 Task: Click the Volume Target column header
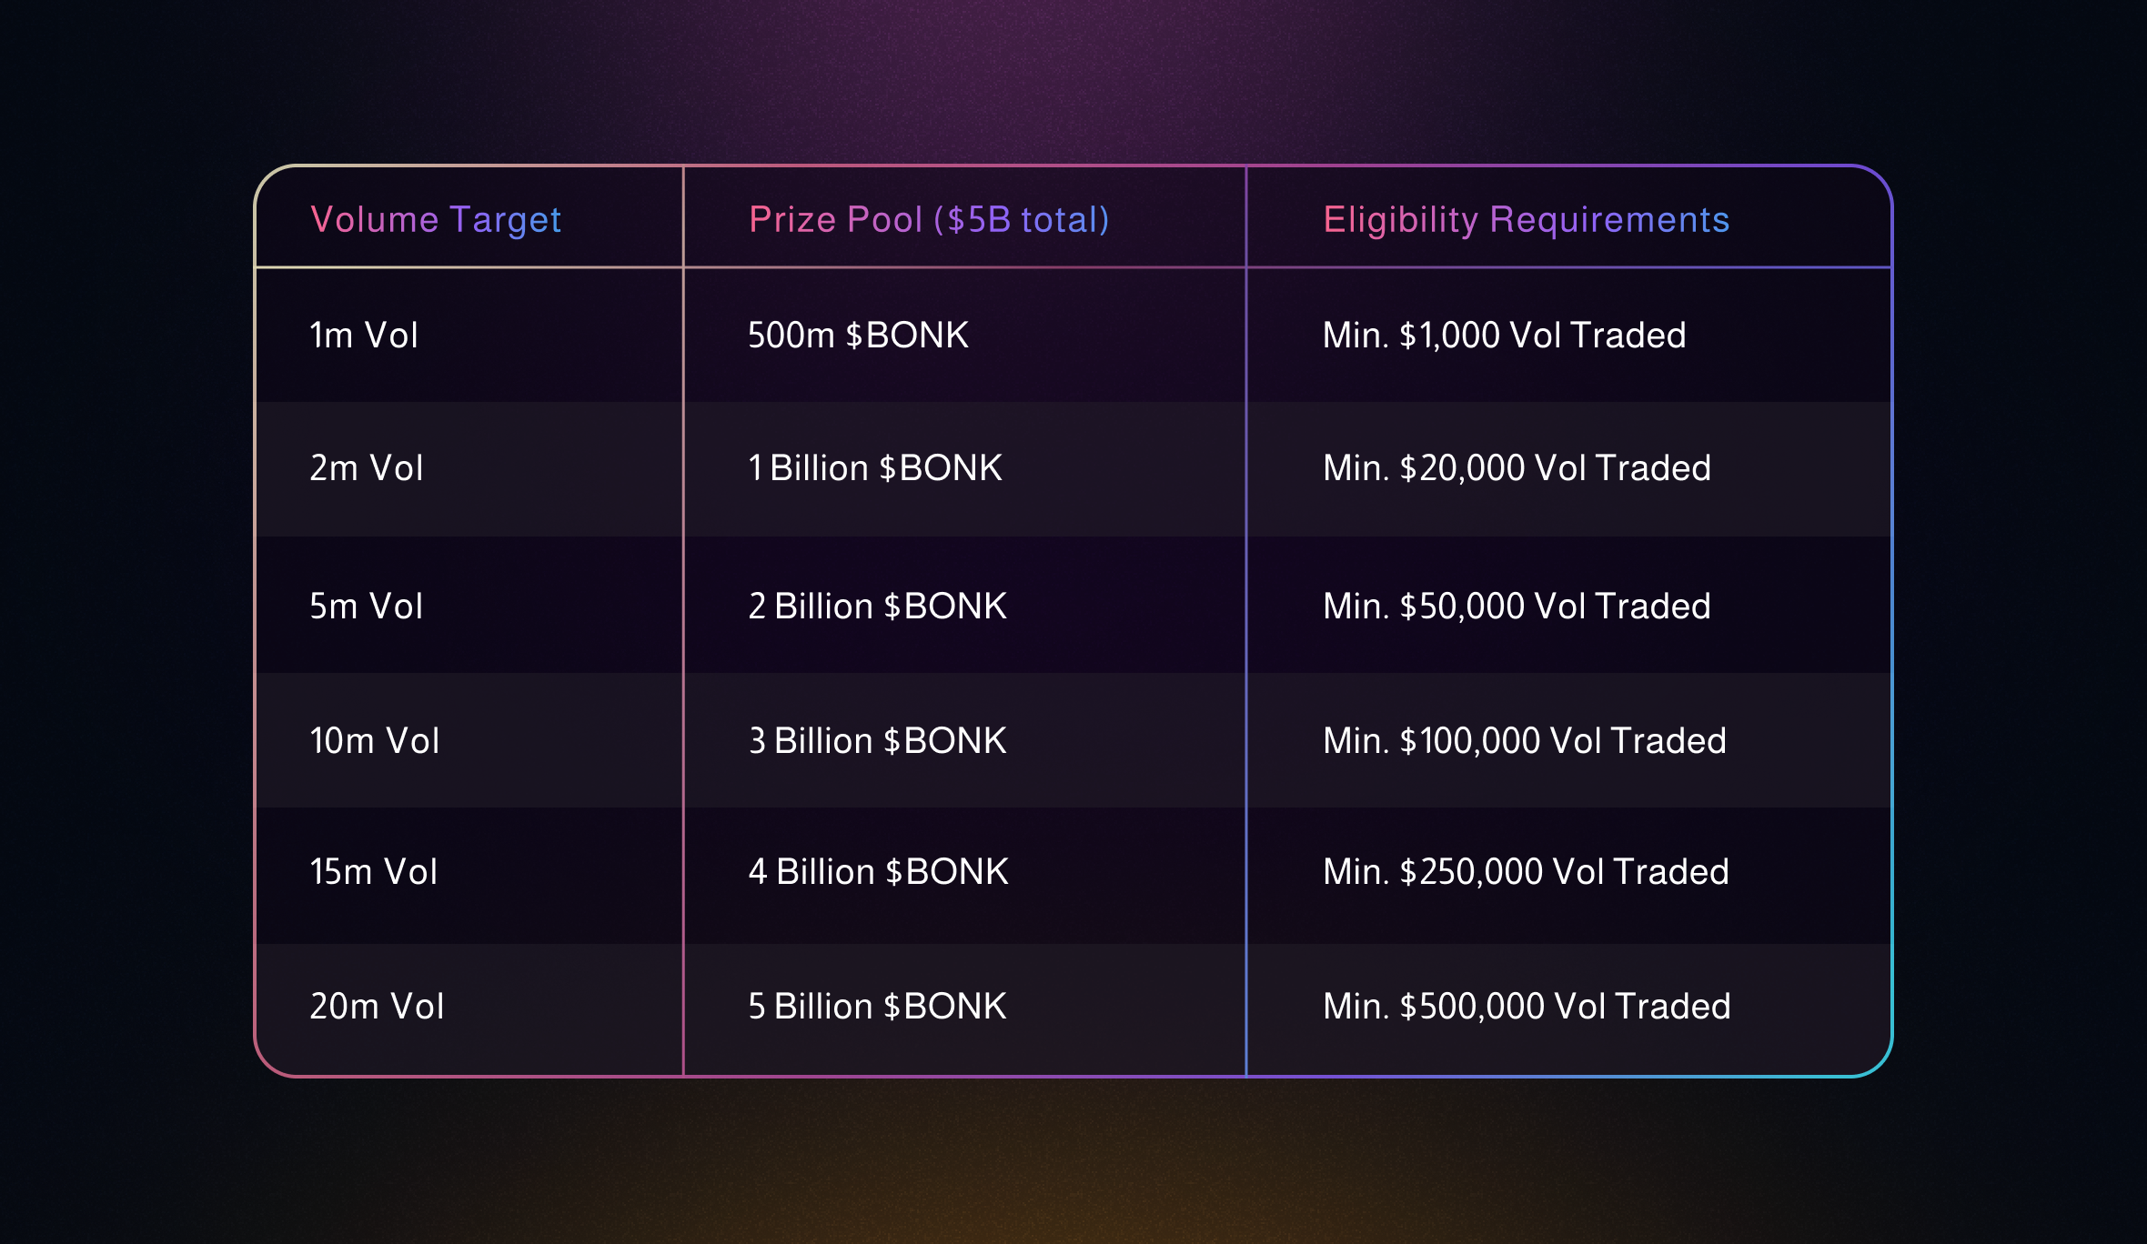coord(436,220)
